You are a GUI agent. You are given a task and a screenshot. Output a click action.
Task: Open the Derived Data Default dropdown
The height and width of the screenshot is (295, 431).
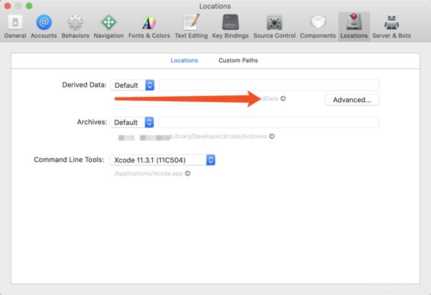(x=132, y=85)
